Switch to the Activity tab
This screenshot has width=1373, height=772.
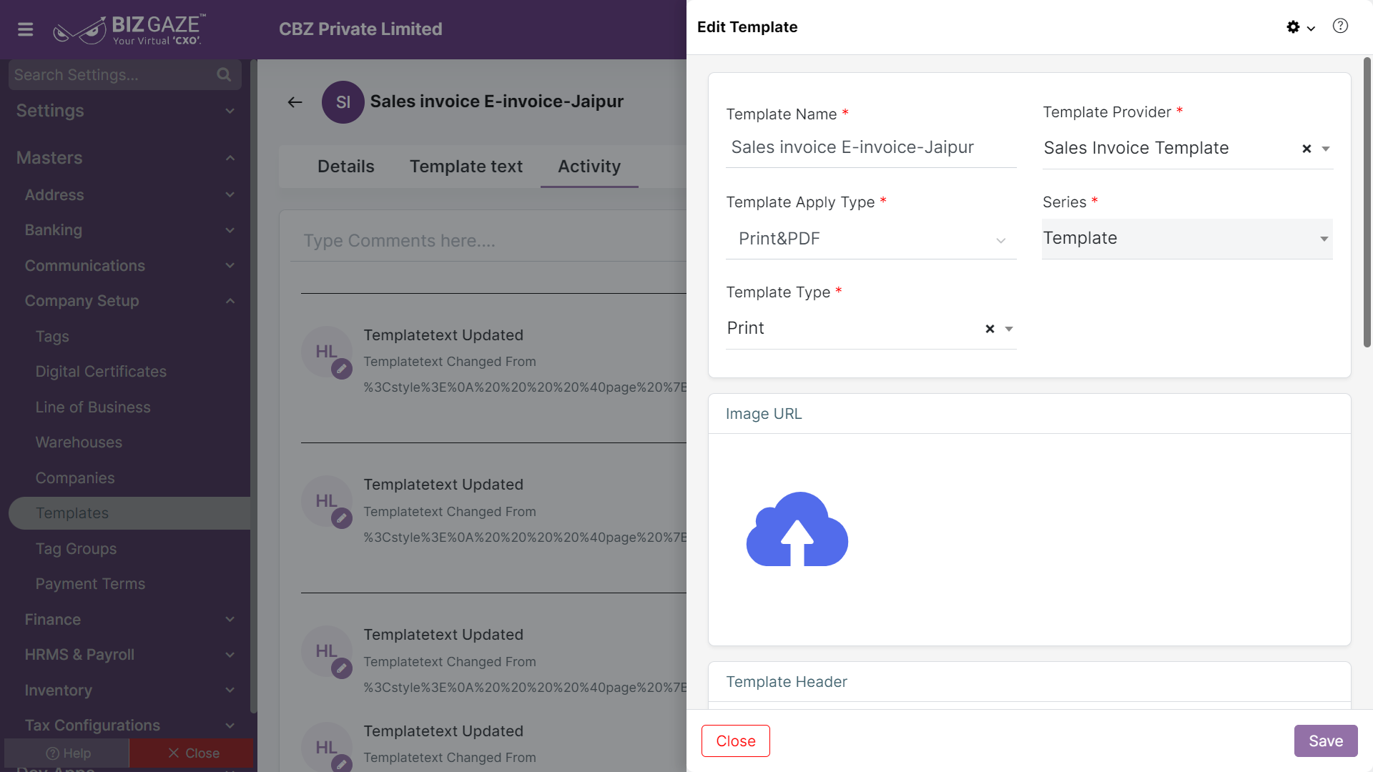[589, 167]
